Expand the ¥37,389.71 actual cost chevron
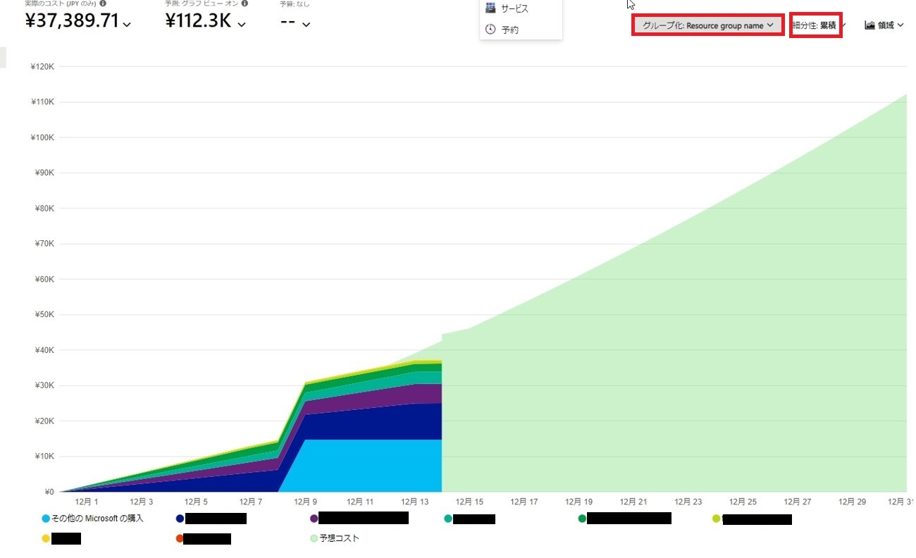The image size is (916, 558). pos(127,25)
